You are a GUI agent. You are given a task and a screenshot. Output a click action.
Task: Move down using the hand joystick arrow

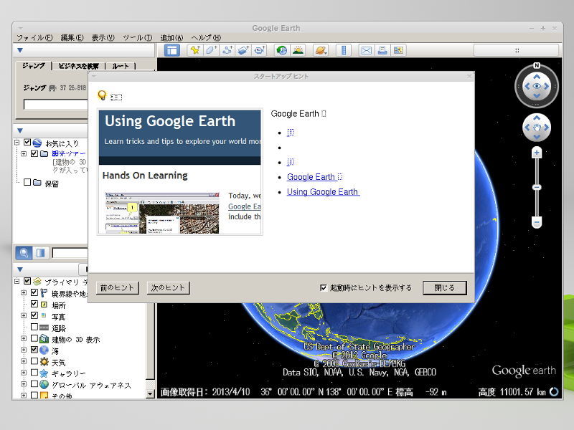point(537,137)
